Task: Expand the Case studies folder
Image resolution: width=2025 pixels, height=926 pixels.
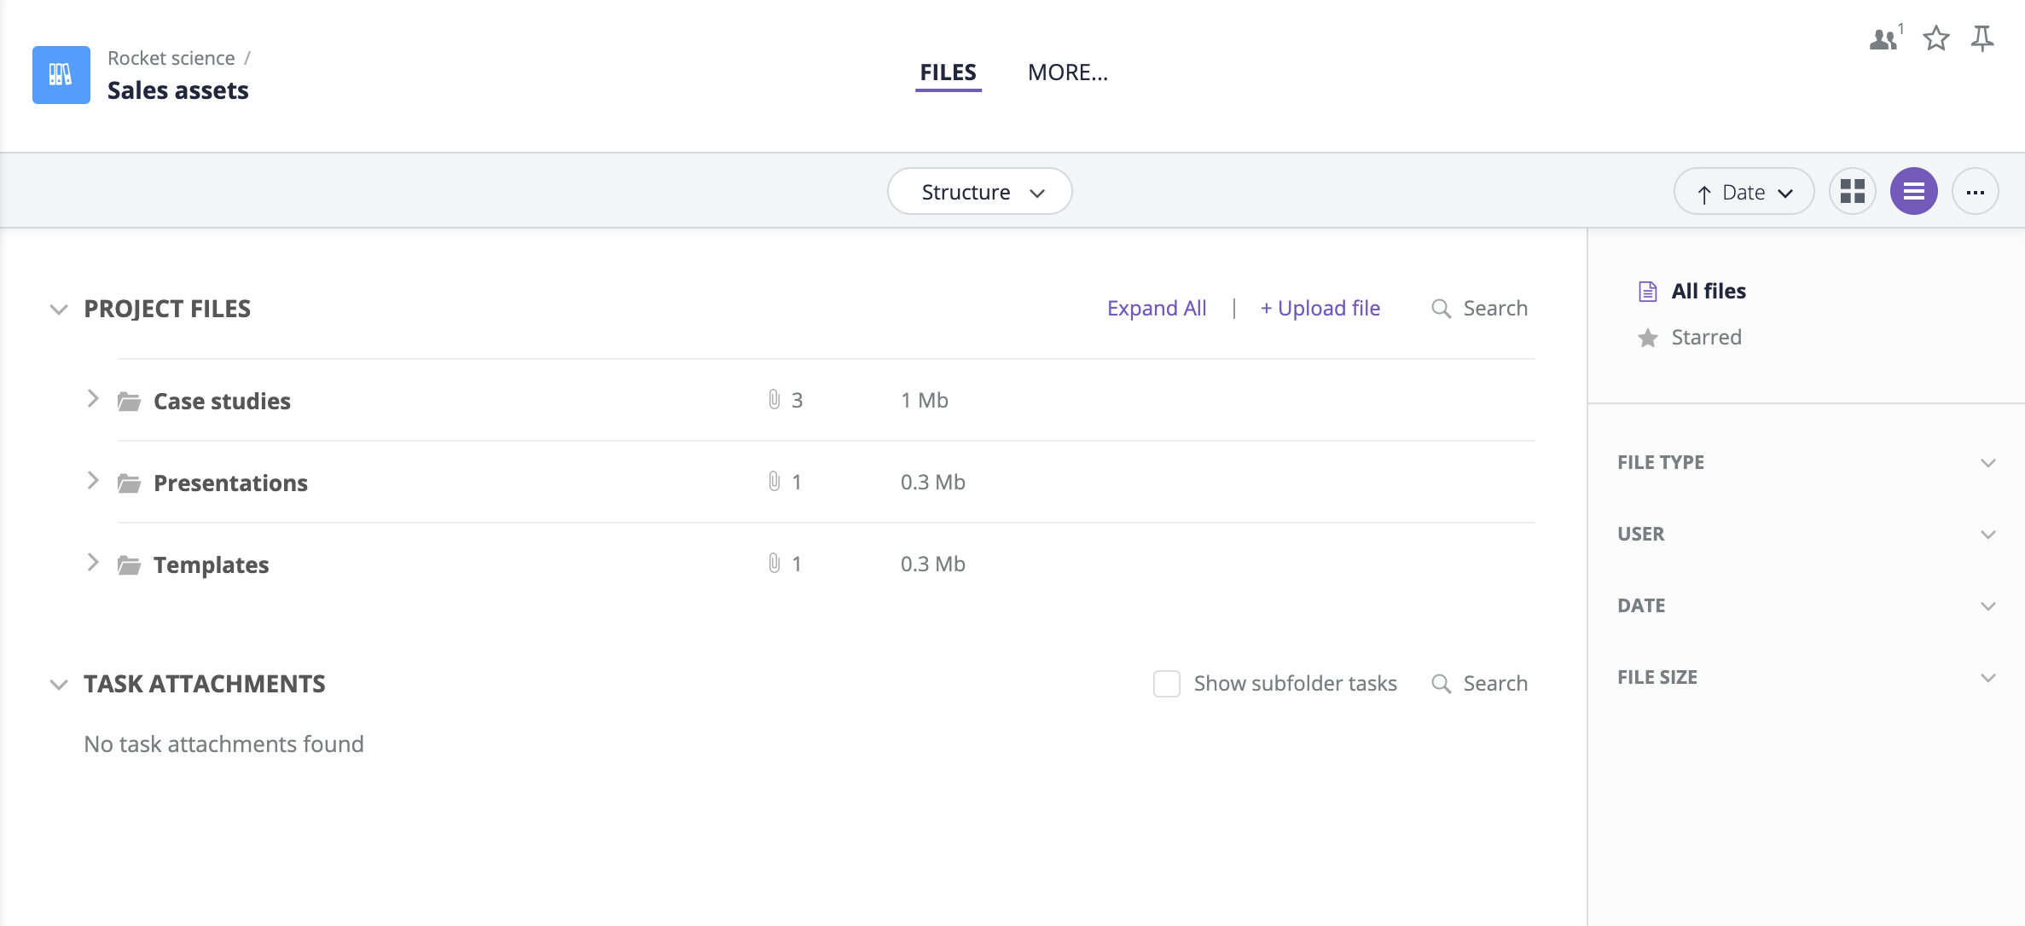Action: pyautogui.click(x=93, y=399)
